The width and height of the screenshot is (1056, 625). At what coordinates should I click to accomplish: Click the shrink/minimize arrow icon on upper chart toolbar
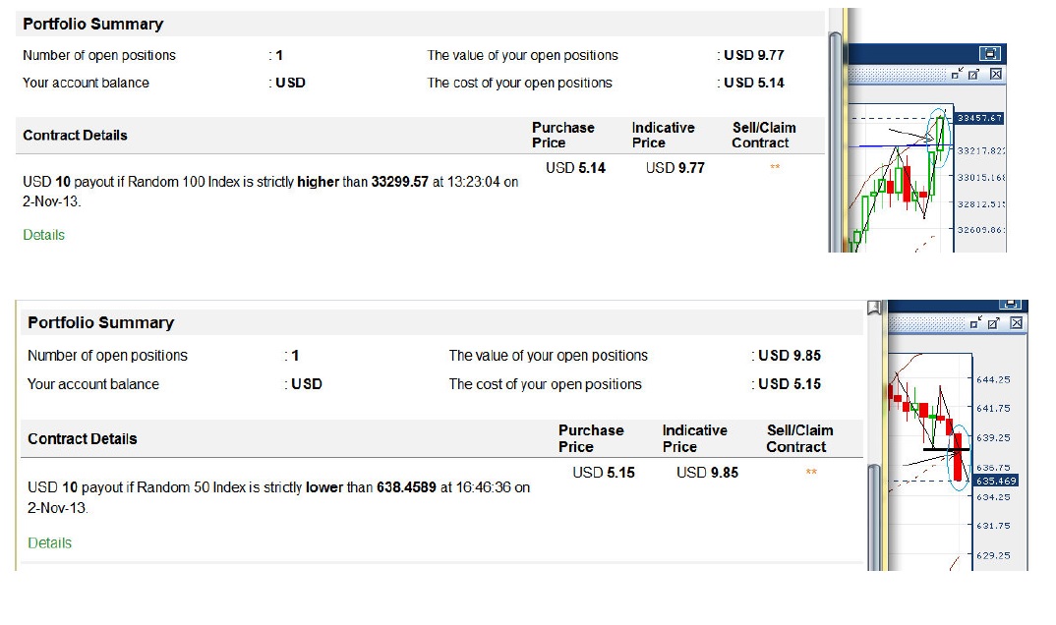click(x=957, y=74)
